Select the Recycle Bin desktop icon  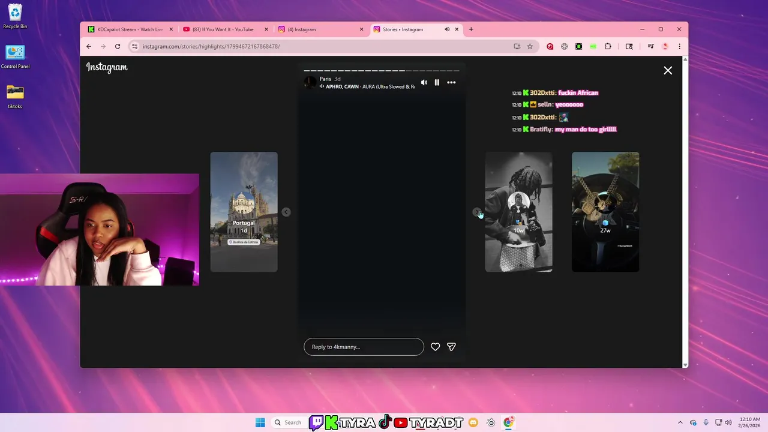tap(15, 16)
